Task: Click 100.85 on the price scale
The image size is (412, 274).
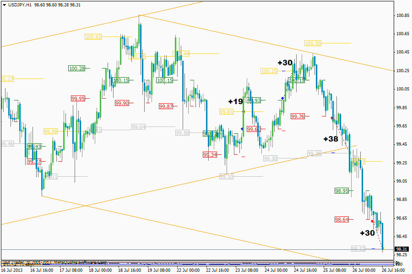Action: point(402,16)
